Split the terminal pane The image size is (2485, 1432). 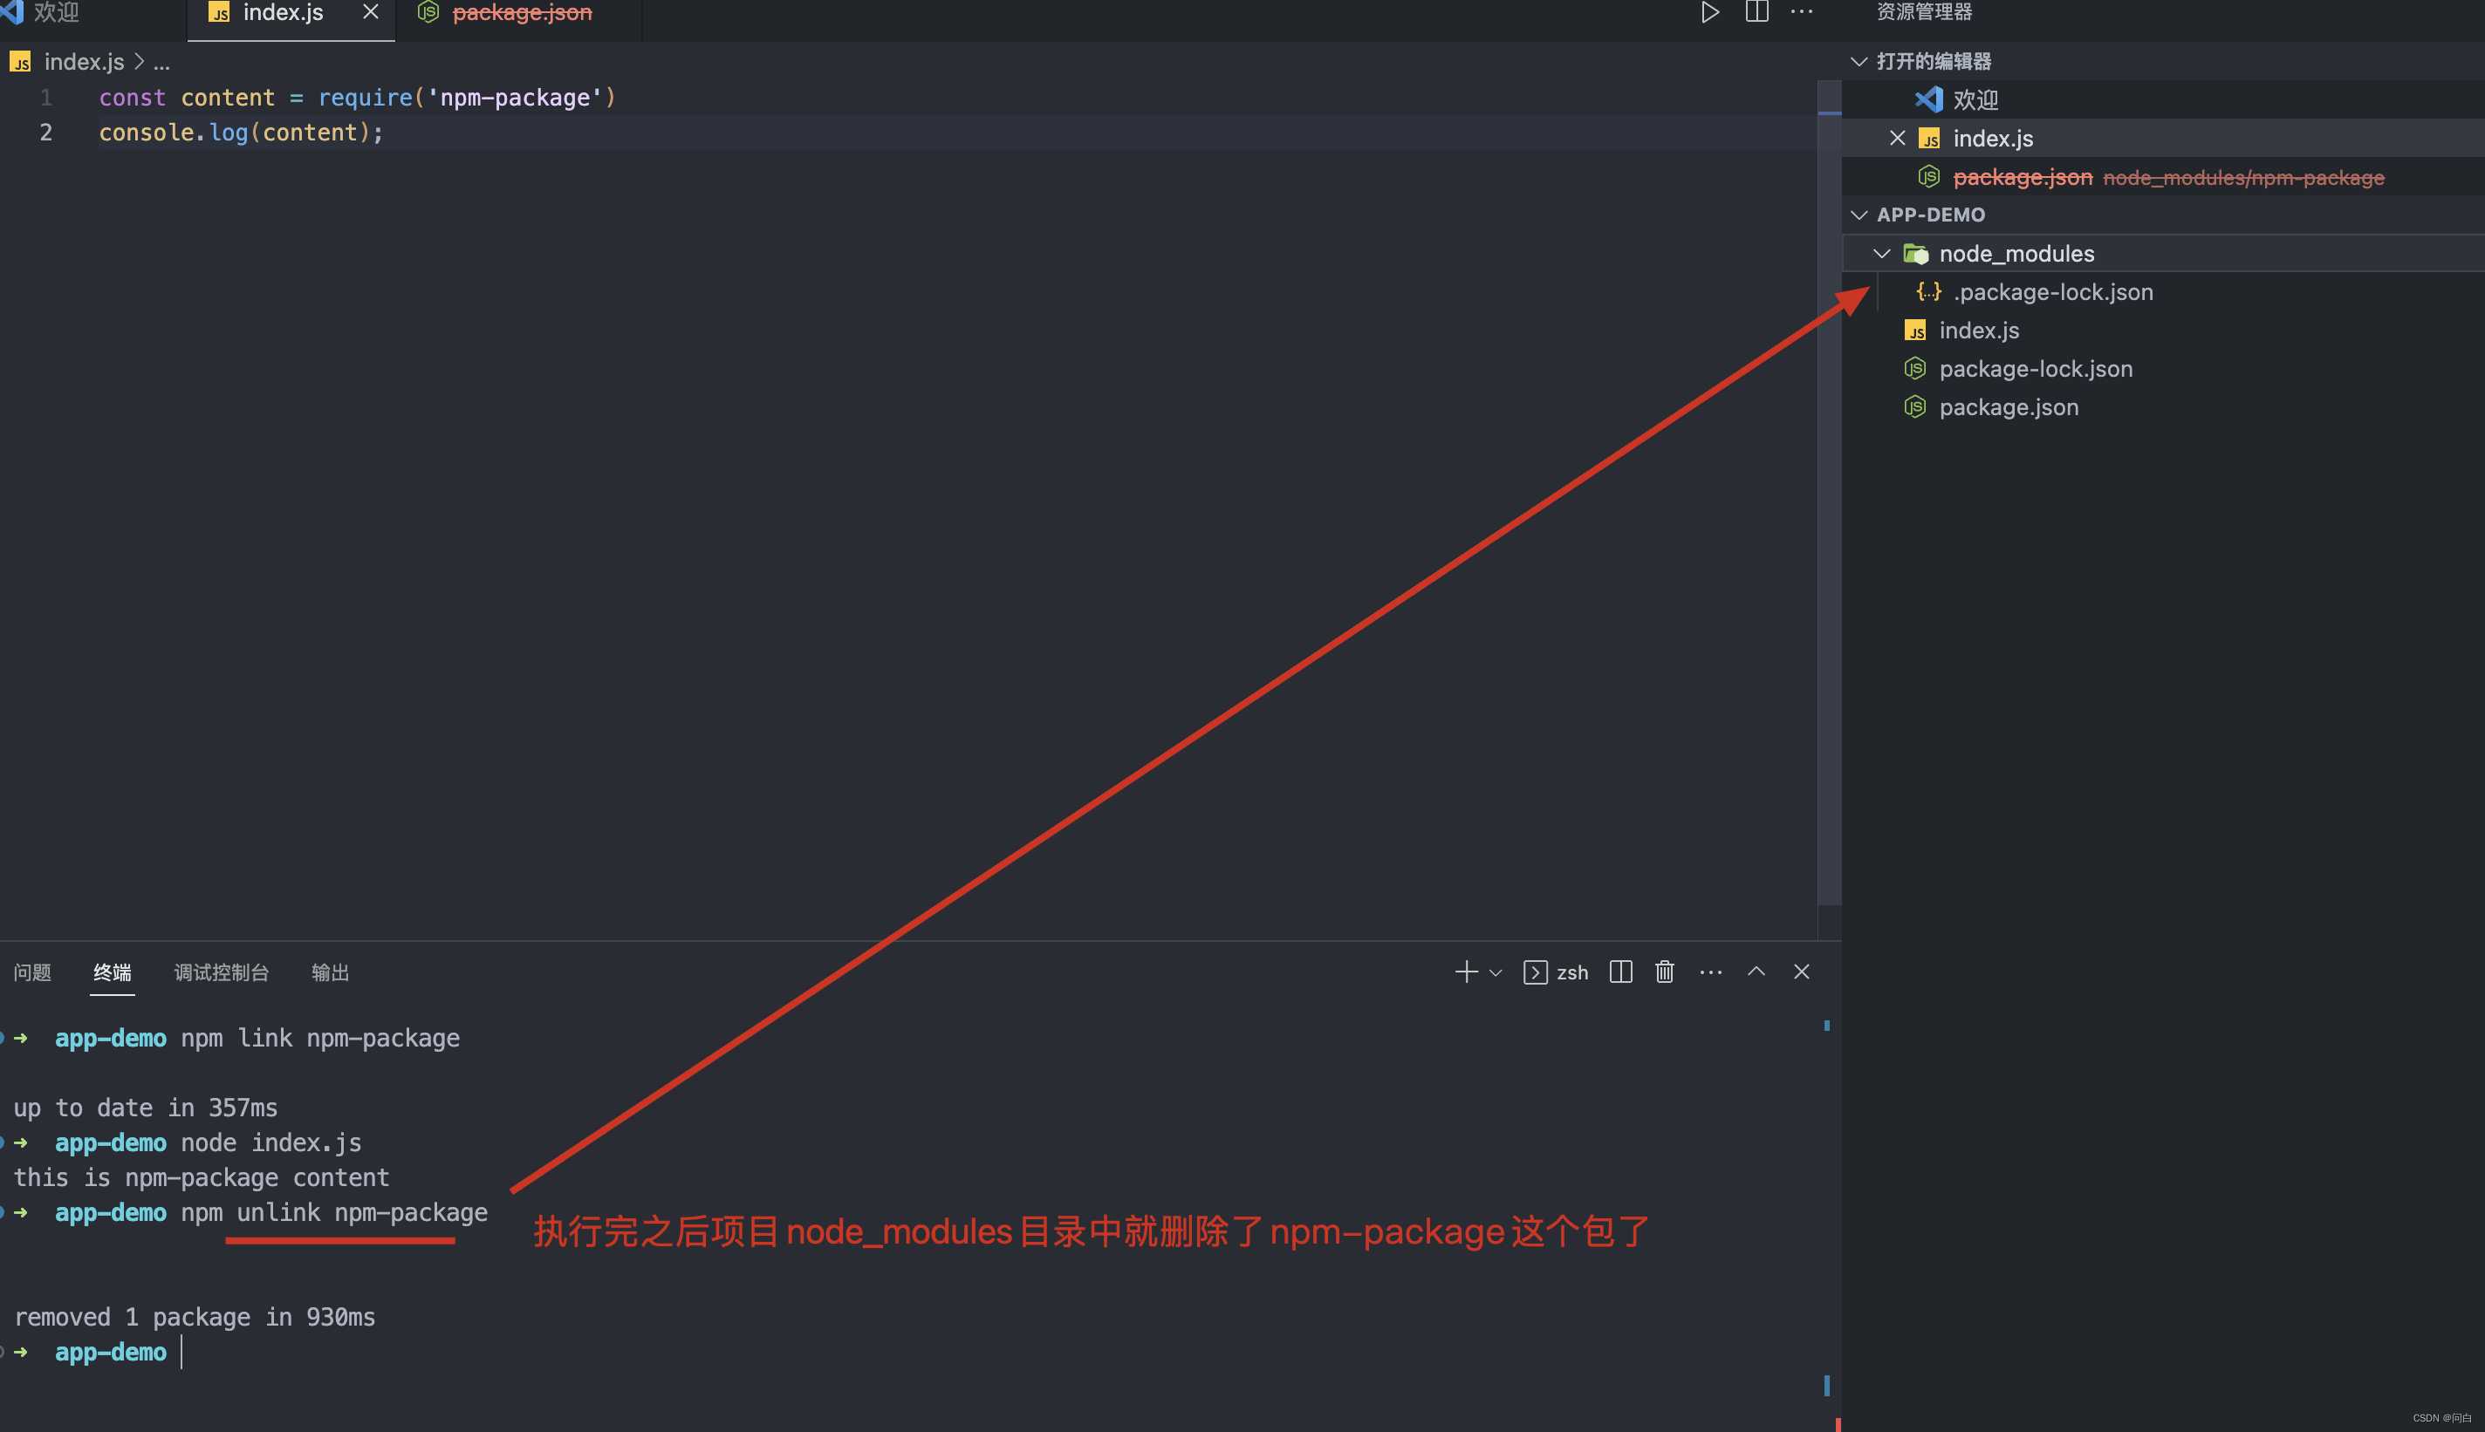tap(1620, 972)
